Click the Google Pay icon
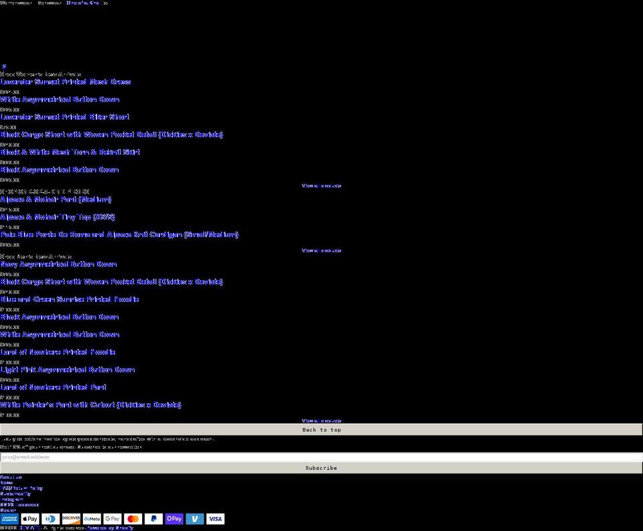This screenshot has height=531, width=643. click(113, 519)
